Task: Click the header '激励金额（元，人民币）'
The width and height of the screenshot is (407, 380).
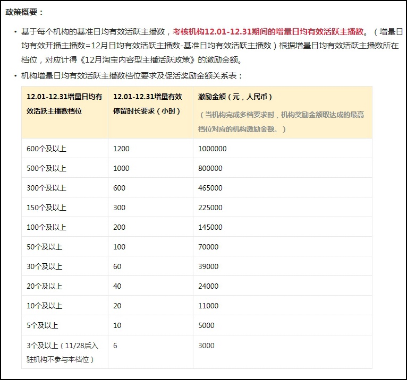Action: 235,97
